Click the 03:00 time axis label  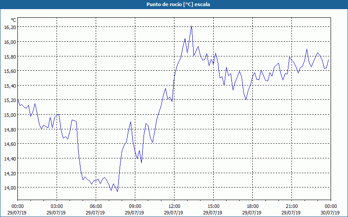57,207
